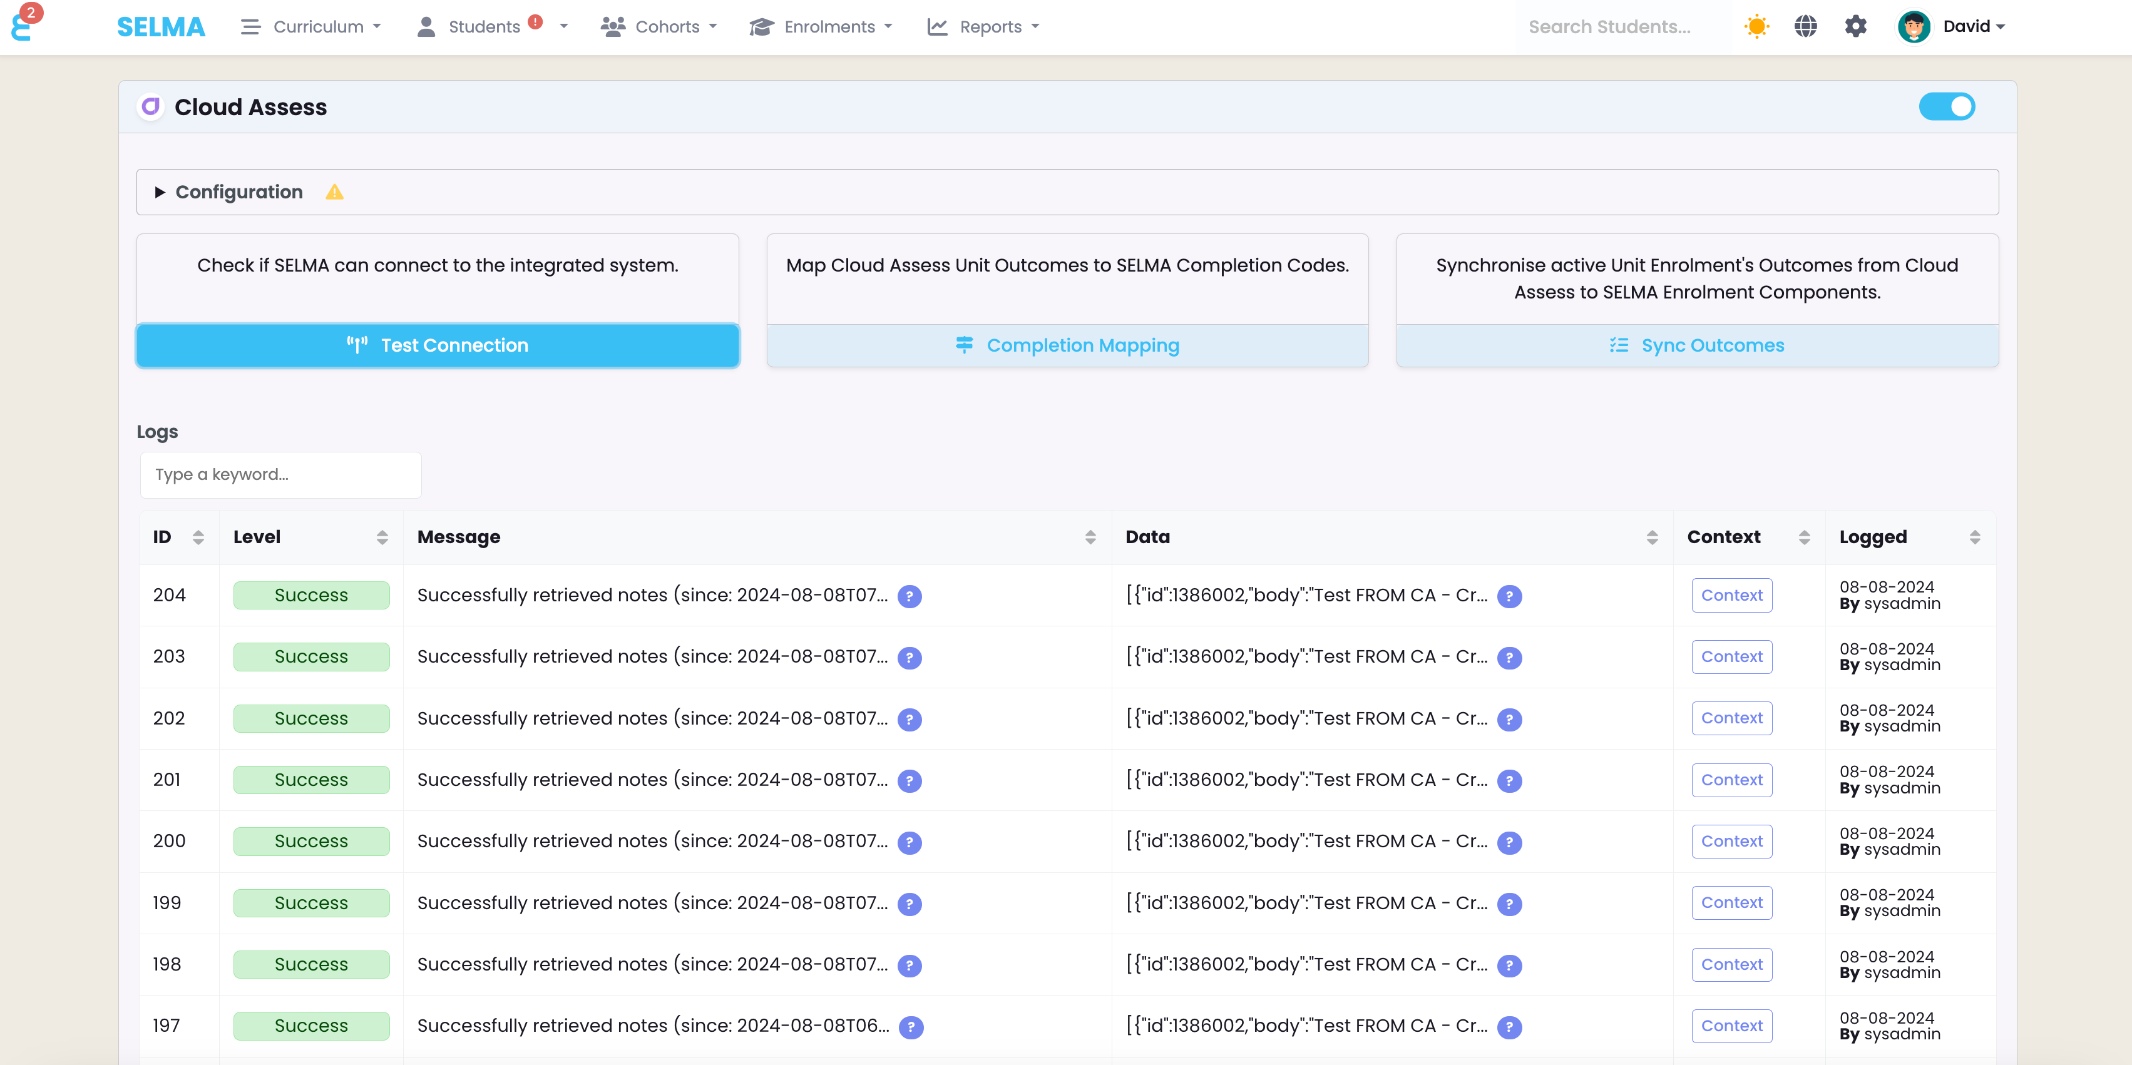Open the Students menu
This screenshot has height=1065, width=2132.
point(493,26)
